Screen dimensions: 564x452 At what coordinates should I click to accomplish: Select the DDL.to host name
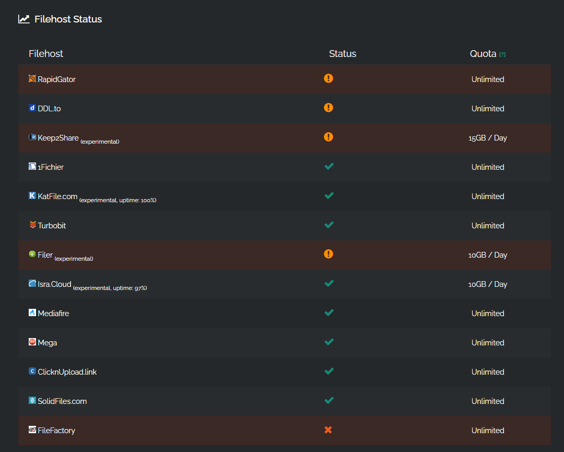coord(49,109)
